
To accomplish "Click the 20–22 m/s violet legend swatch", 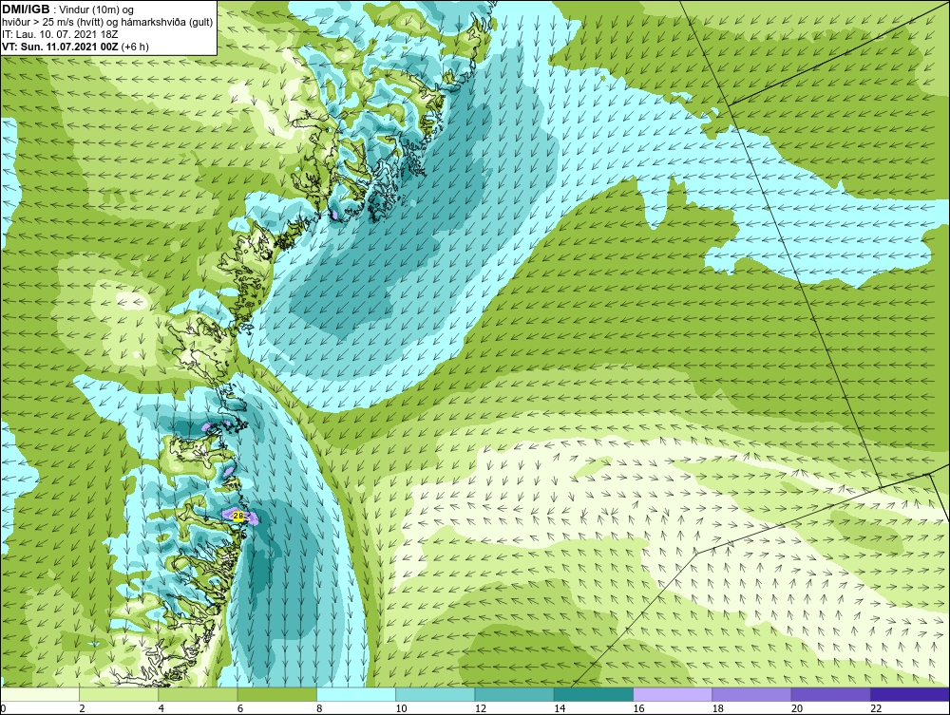I will click(830, 694).
